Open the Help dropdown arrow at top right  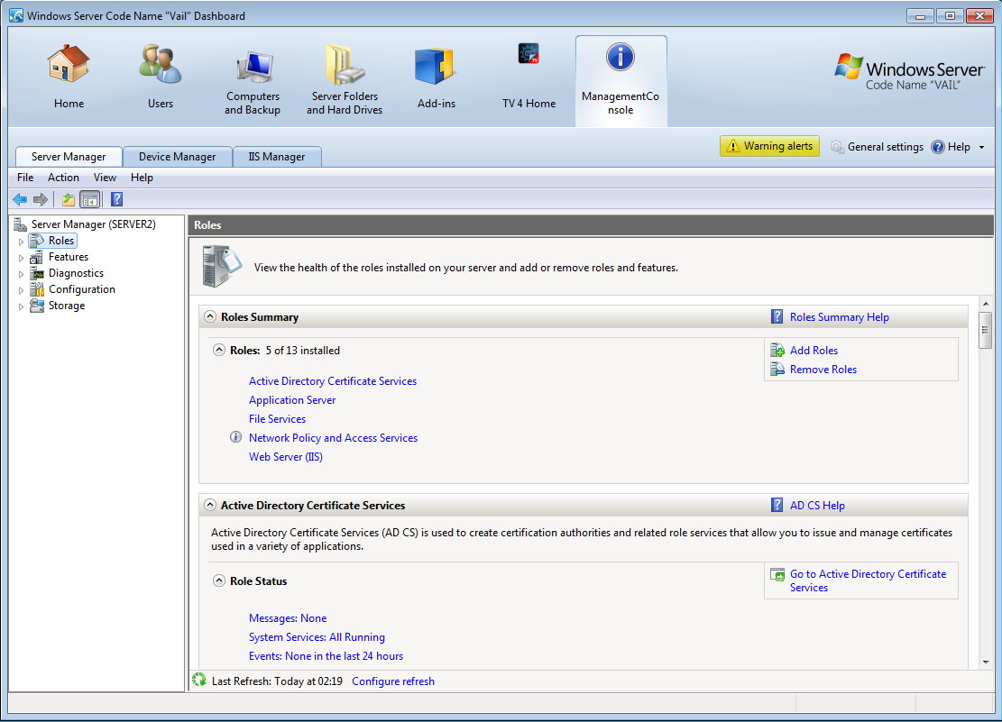point(981,148)
